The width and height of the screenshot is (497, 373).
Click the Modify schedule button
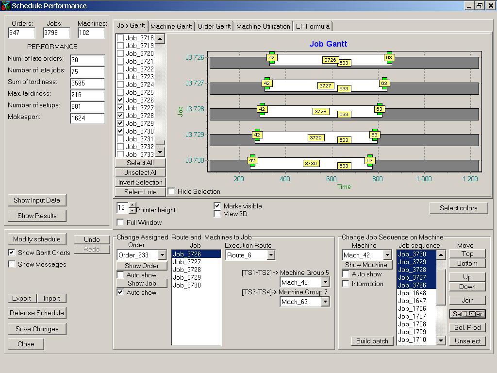click(37, 239)
